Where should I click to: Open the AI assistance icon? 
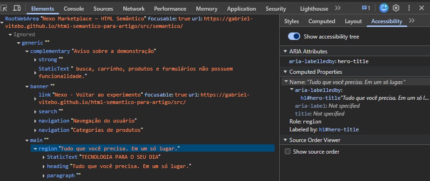(x=383, y=8)
